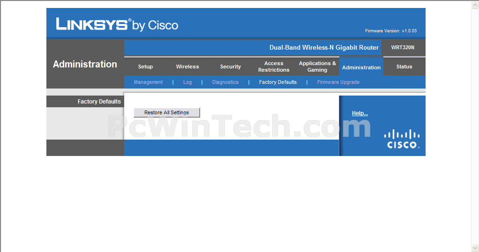Click the Factory Defaults section heading
479x252 pixels.
tap(99, 102)
